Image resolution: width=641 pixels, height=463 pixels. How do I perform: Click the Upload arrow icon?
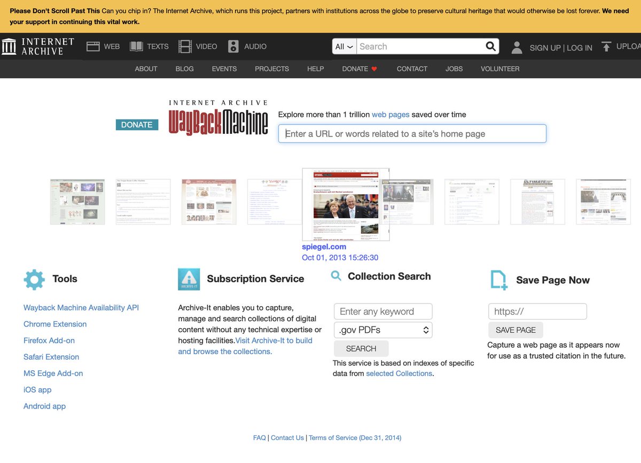coord(606,47)
